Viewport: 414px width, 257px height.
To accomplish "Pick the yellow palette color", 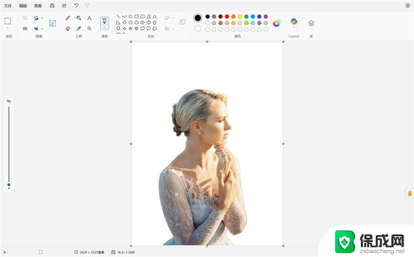I will [x=240, y=16].
